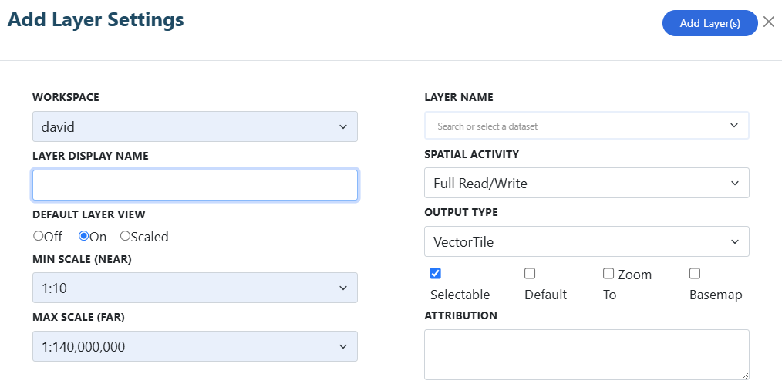Click the Attribution textarea resize handle
Viewport: 782px width, 391px height.
(744, 376)
